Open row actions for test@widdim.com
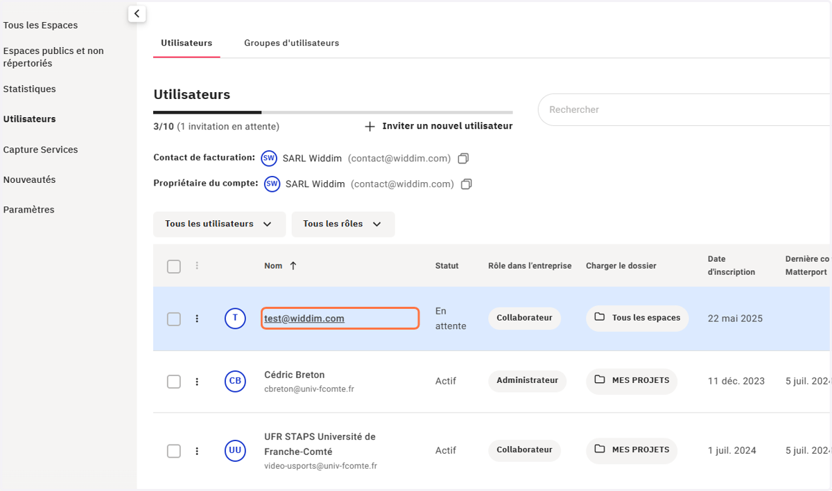Screen dimensions: 832x491 click(x=197, y=319)
